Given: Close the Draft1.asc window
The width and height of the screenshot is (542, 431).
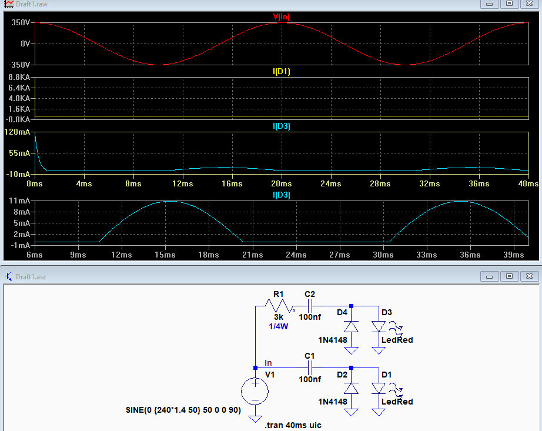Looking at the screenshot, I should point(530,276).
